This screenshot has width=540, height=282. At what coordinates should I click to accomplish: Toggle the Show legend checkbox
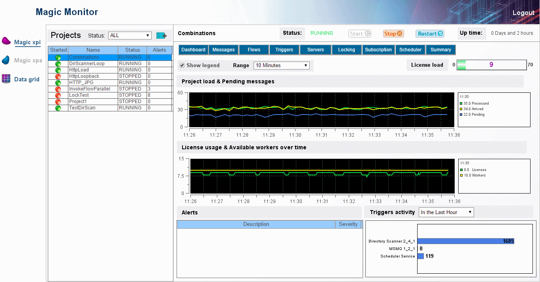point(182,65)
